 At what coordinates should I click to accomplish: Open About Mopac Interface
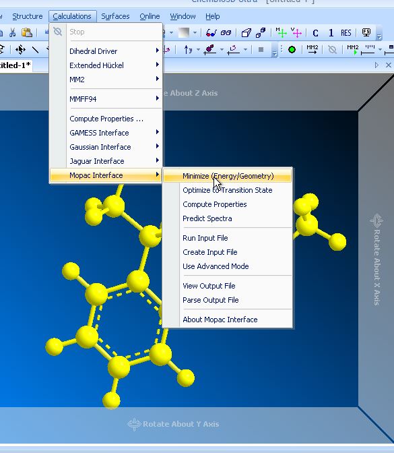(228, 320)
